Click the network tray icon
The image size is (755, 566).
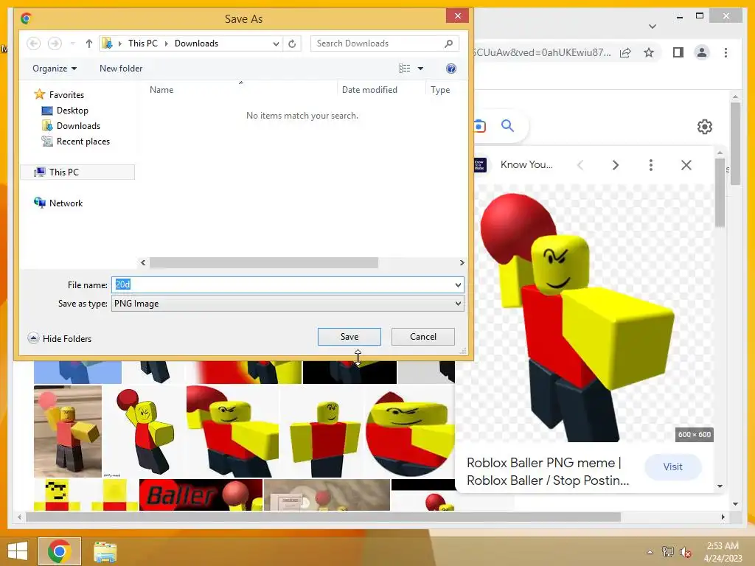(x=668, y=551)
